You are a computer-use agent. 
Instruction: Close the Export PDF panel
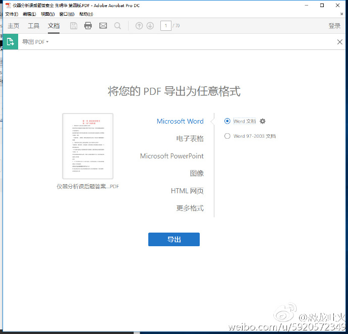(339, 42)
